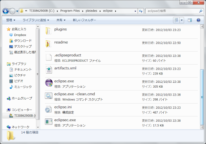Select the eclipse.ini settings file icon
Image resolution: width=206 pixels, height=144 pixels.
pyautogui.click(x=48, y=109)
